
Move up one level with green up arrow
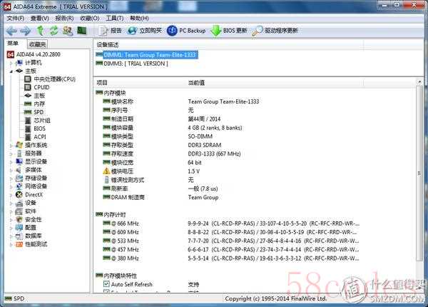pyautogui.click(x=41, y=31)
